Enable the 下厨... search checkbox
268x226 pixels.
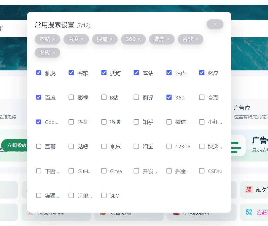point(39,171)
